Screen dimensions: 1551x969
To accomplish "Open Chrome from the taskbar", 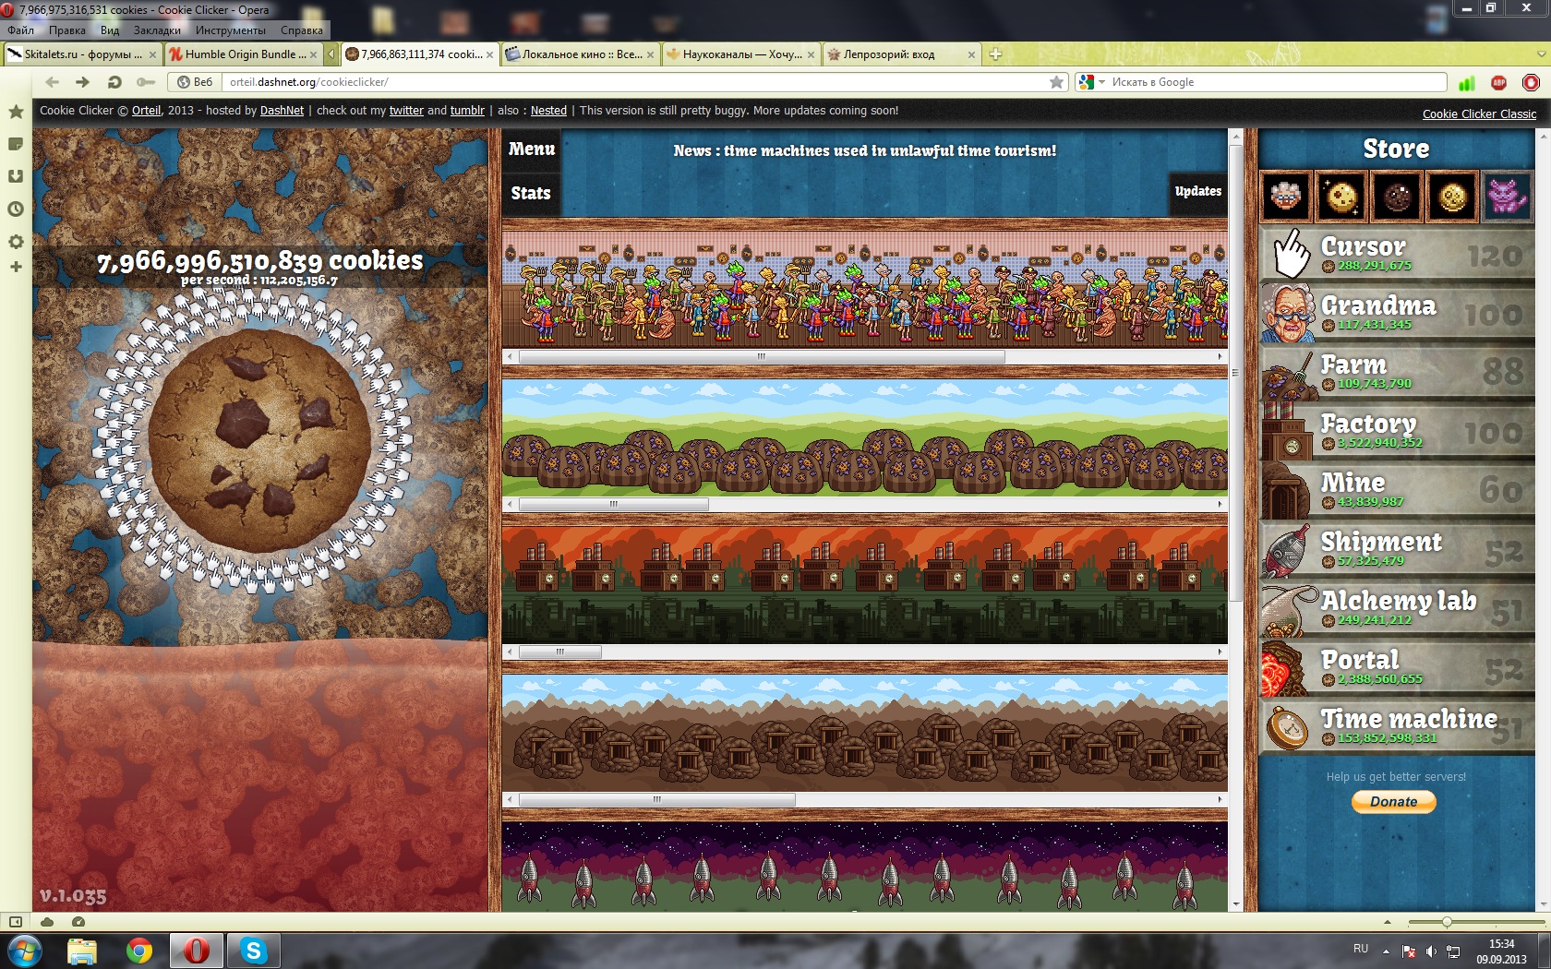I will [139, 951].
